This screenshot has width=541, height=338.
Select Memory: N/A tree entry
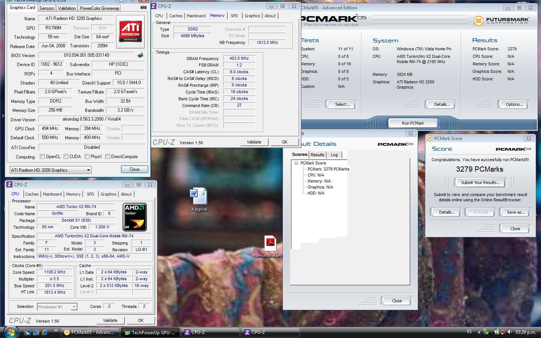(319, 181)
